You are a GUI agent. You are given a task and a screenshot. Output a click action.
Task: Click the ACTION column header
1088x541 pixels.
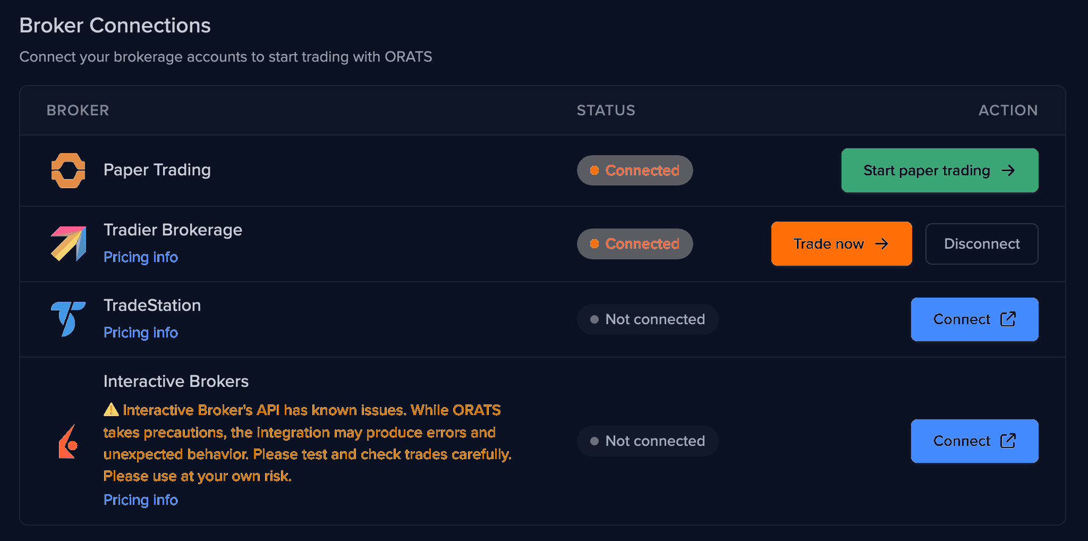(1008, 111)
